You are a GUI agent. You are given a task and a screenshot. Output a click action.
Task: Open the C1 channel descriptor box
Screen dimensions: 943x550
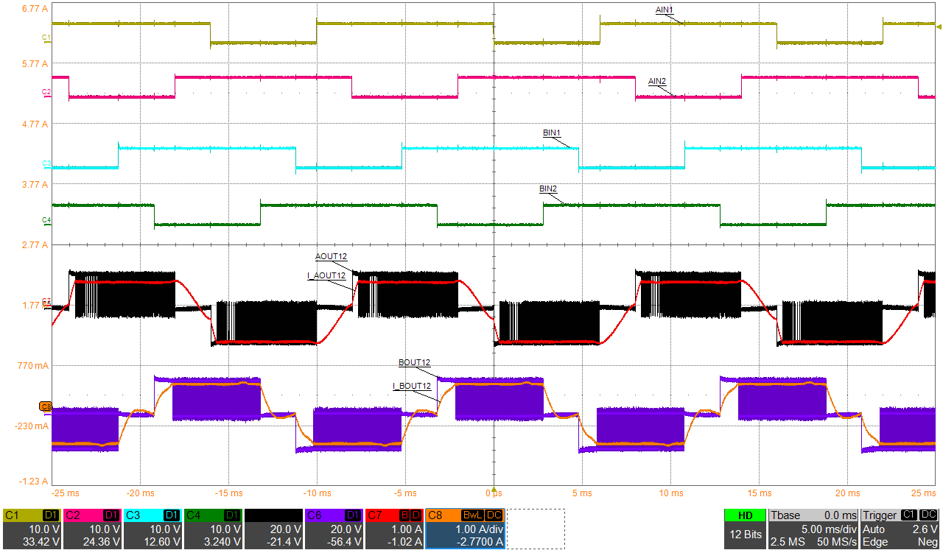(32, 529)
